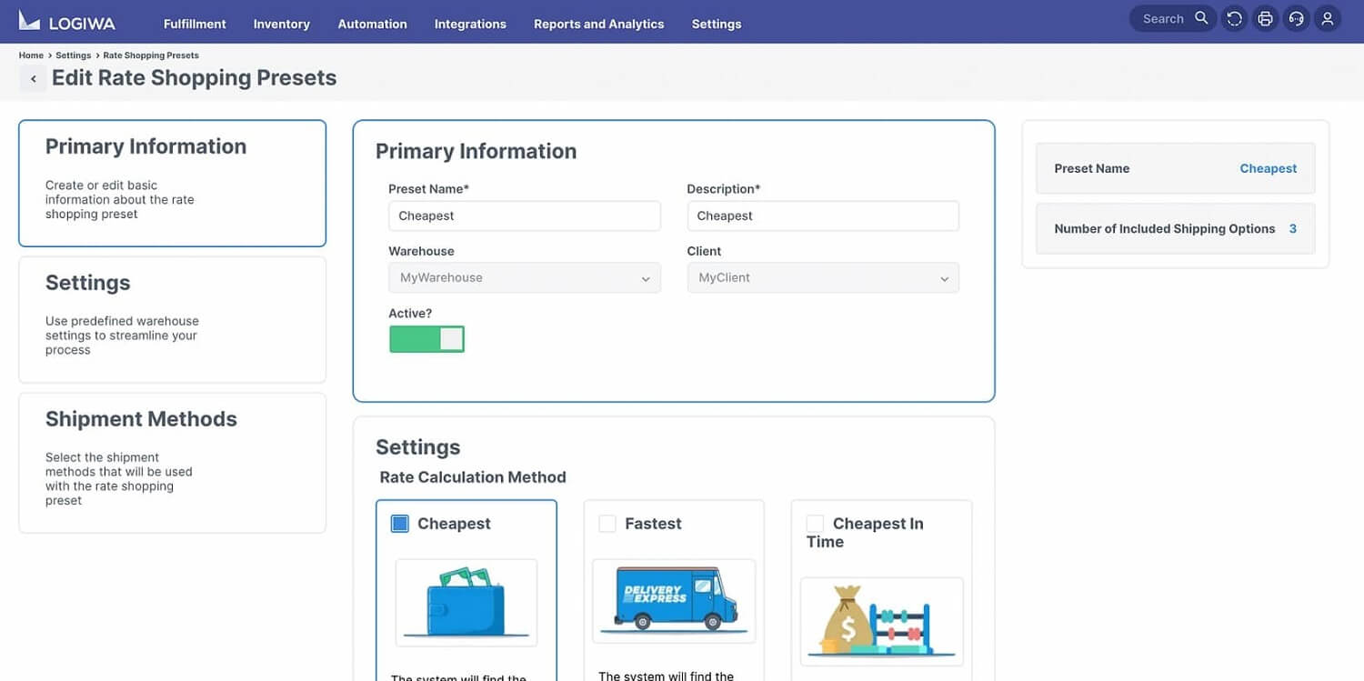Click the back arrow beside page title
This screenshot has height=681, width=1364.
click(x=34, y=79)
